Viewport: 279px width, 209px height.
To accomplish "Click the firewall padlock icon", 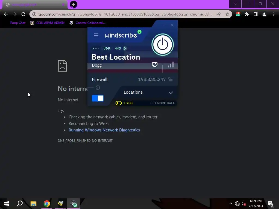I will point(170,79).
